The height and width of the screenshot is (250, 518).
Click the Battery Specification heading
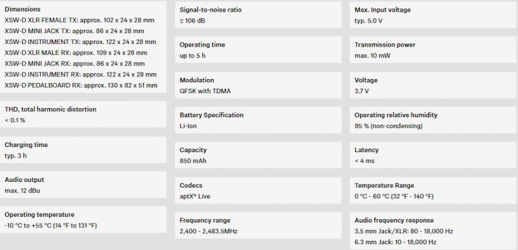(x=212, y=115)
